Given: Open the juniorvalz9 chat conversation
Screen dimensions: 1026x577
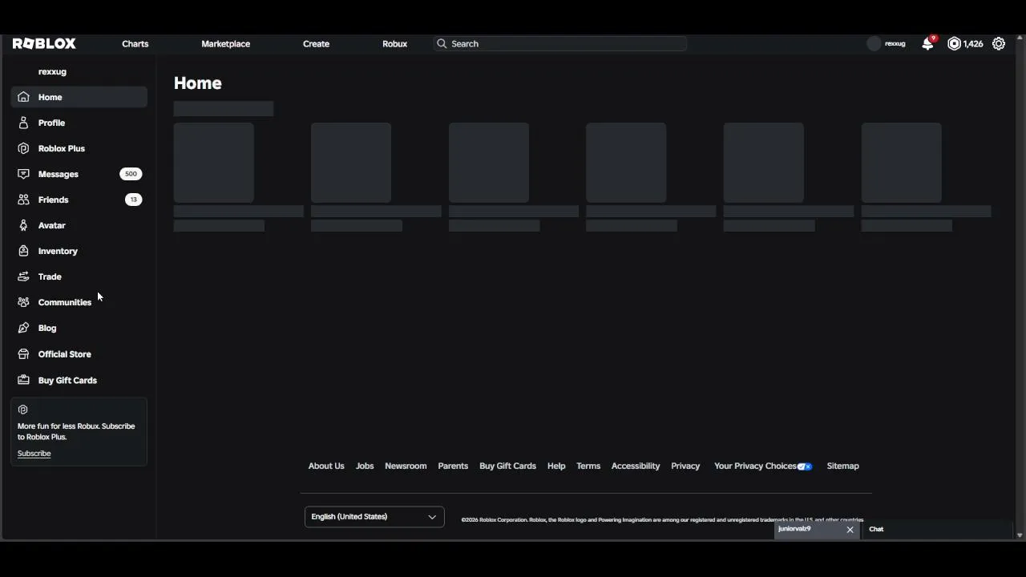Looking at the screenshot, I should pos(808,530).
